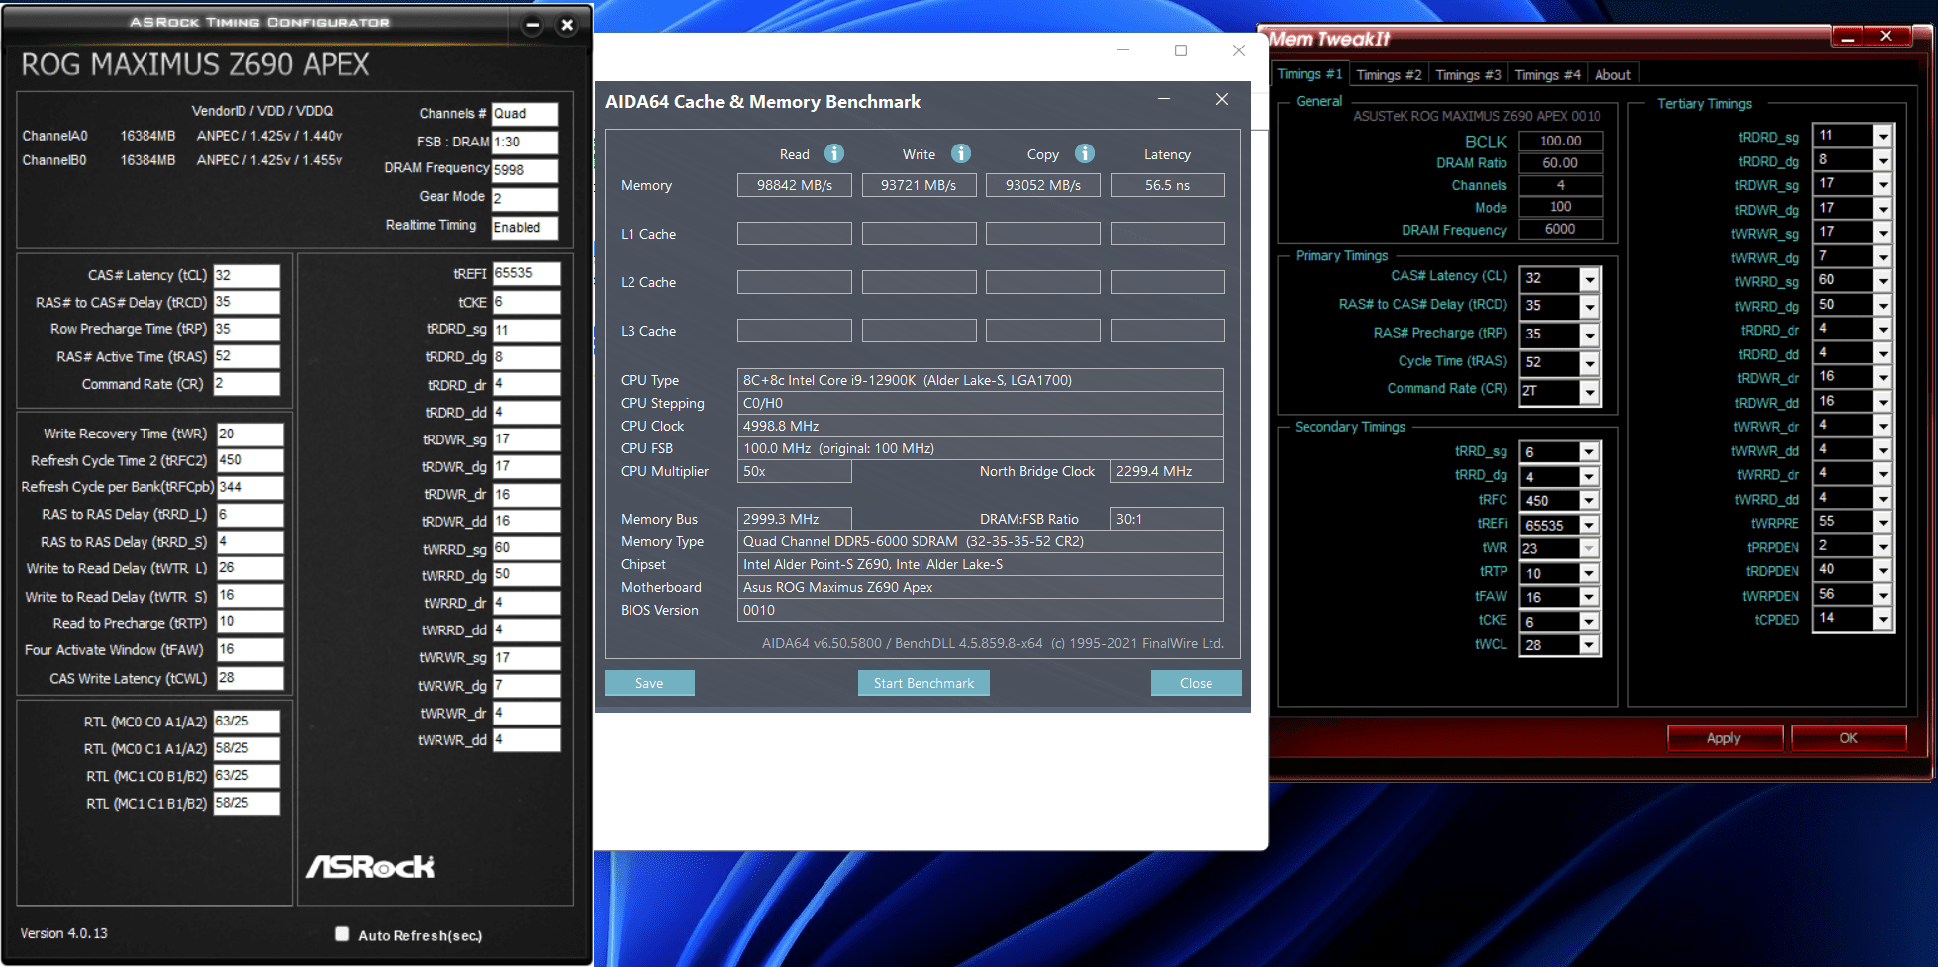Click the Apply button in Mem TweakIt
The image size is (1938, 967).
pos(1724,738)
